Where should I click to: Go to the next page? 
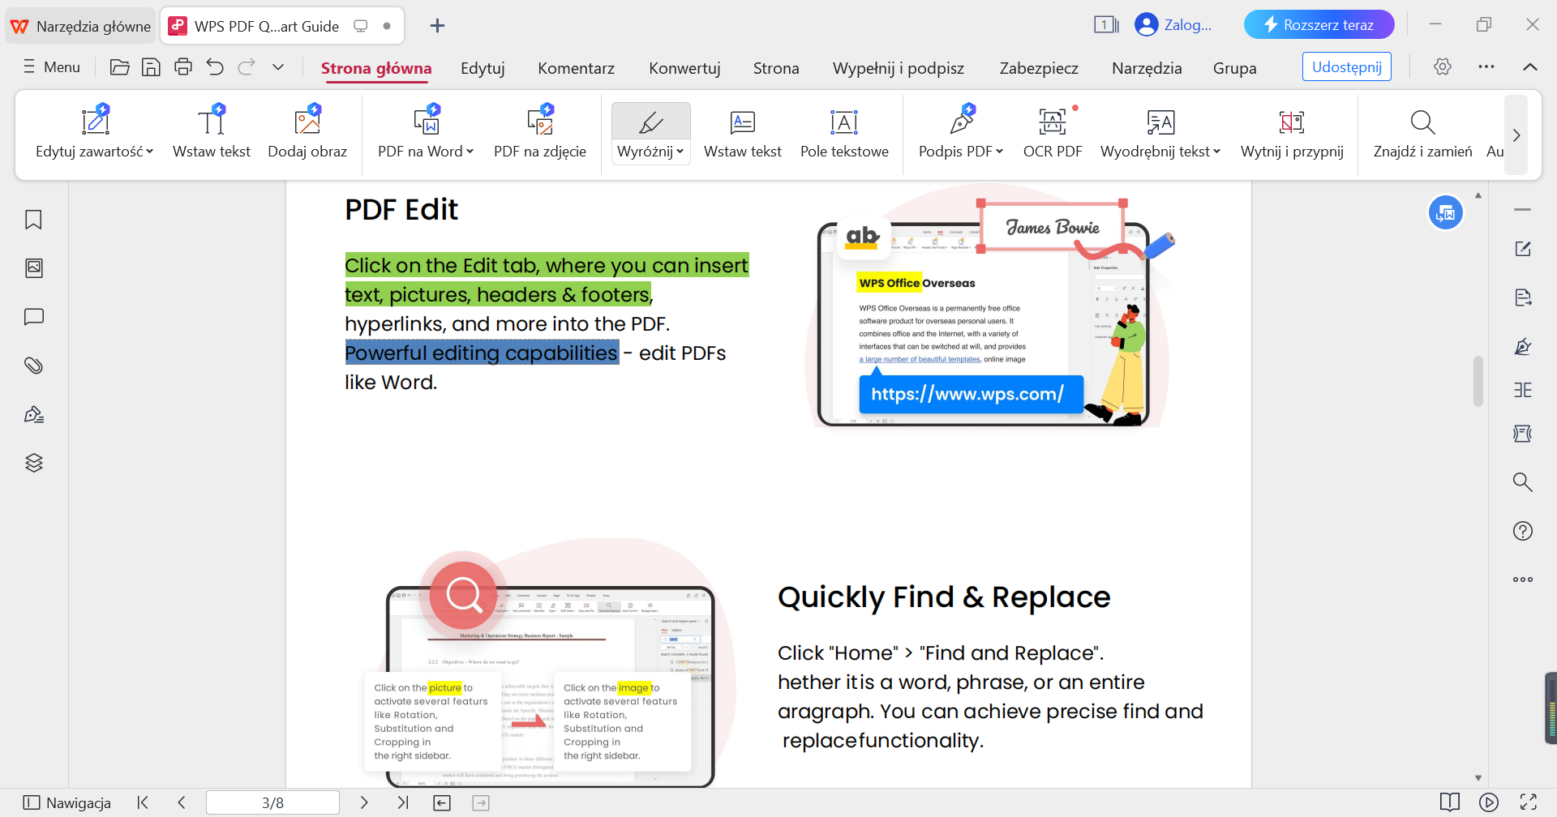click(x=364, y=802)
